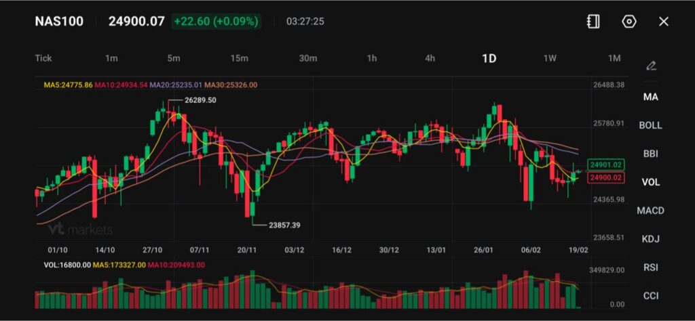The image size is (695, 321).
Task: Enable the KDJ indicator
Action: pos(651,239)
